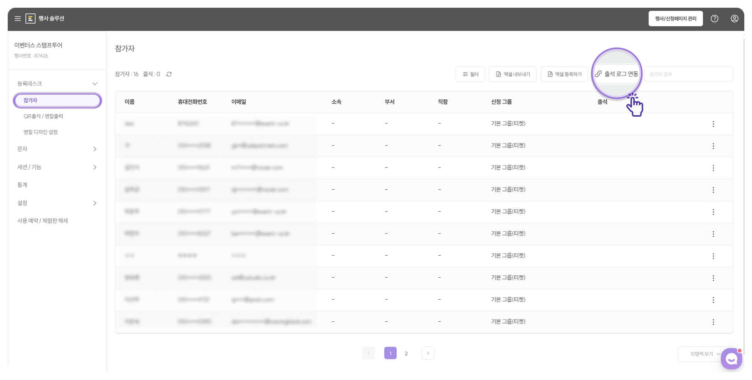This screenshot has height=380, width=752.
Task: Open the user account profile icon
Action: 735,19
